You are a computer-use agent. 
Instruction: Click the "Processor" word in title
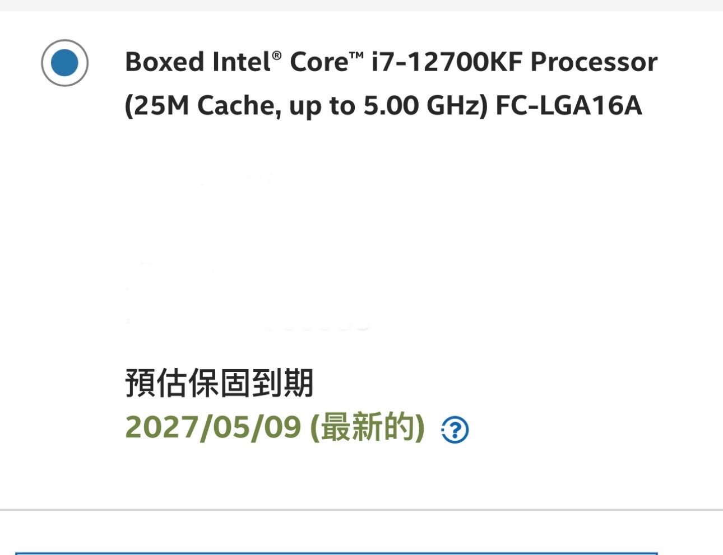594,62
